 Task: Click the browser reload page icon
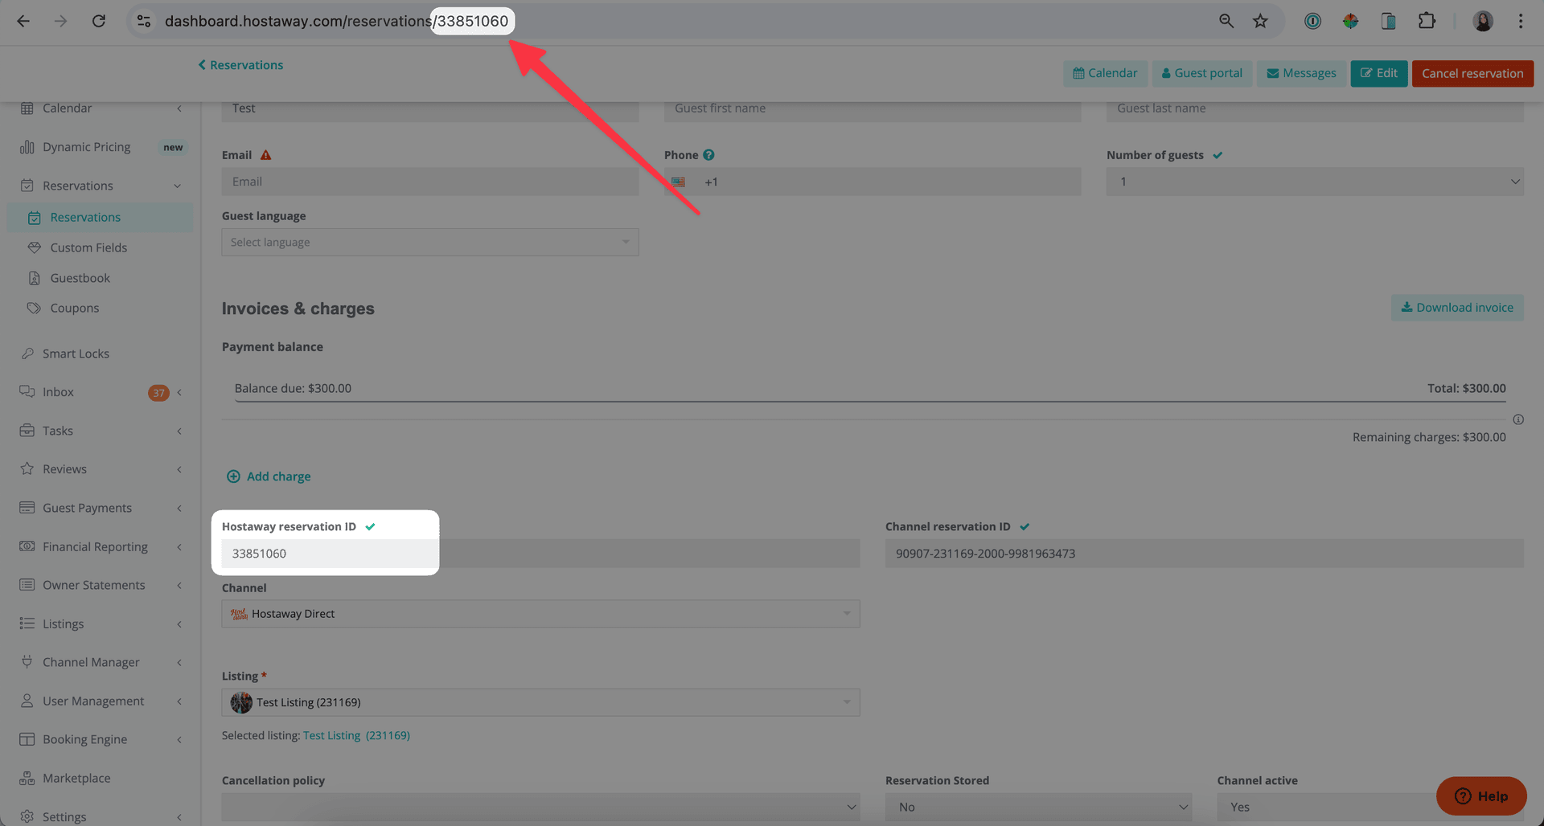[99, 21]
